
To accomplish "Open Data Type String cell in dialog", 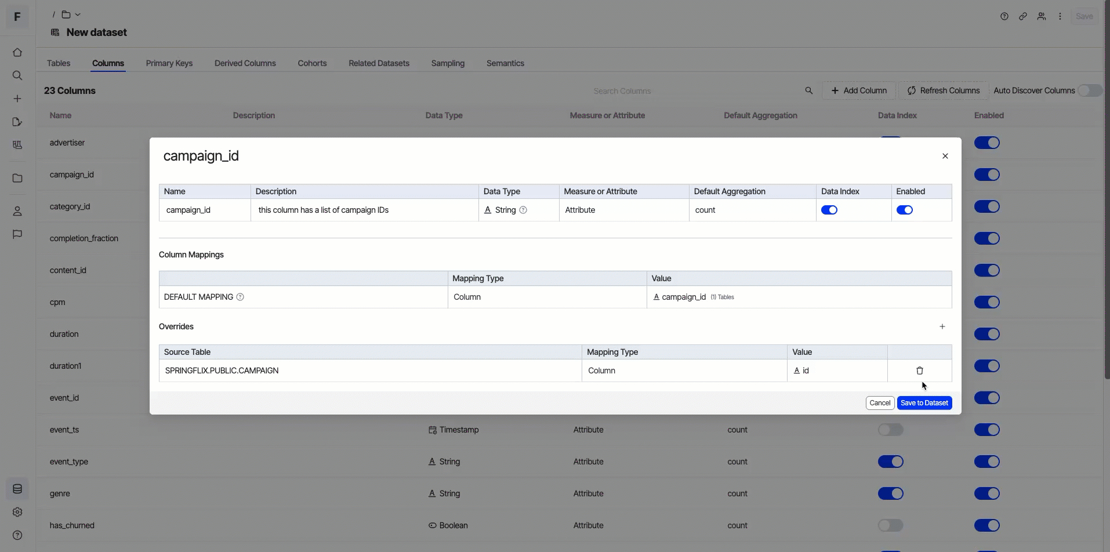I will tap(519, 210).
